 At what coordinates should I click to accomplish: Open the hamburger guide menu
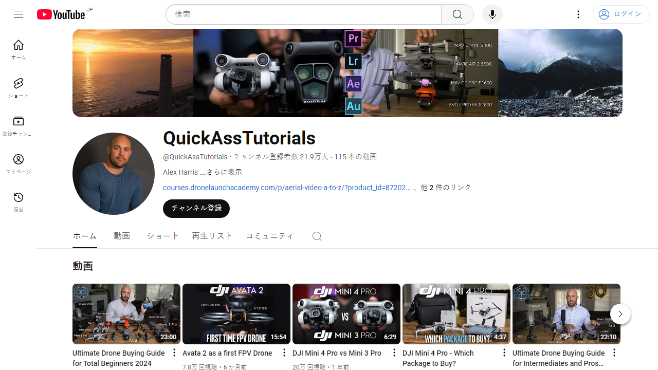tap(19, 14)
